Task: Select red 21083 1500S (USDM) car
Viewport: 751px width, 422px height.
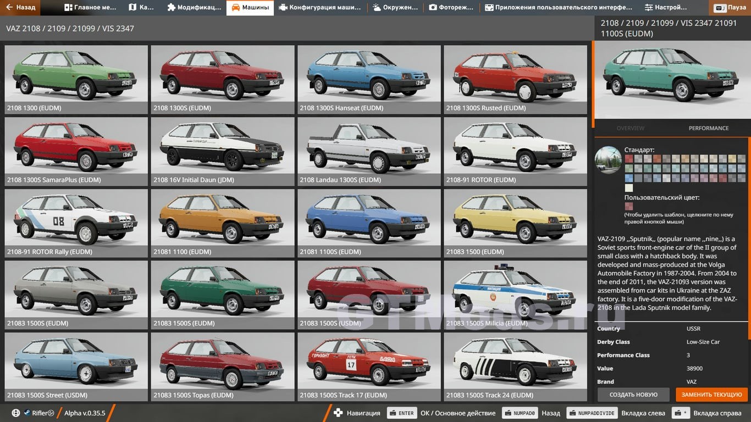Action: (x=369, y=295)
